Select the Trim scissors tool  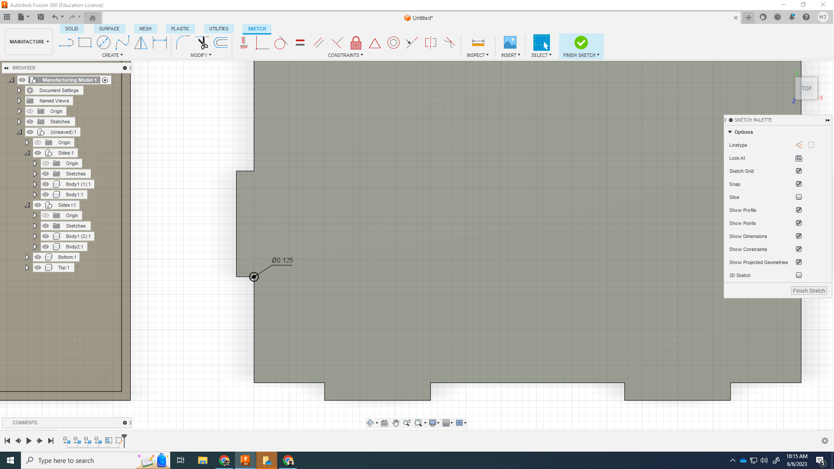[202, 43]
